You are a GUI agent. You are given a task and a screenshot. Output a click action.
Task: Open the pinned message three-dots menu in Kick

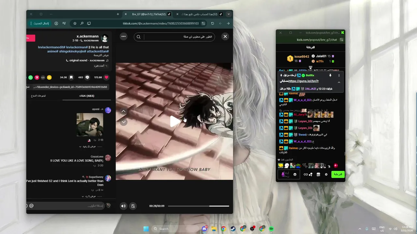coord(339,75)
